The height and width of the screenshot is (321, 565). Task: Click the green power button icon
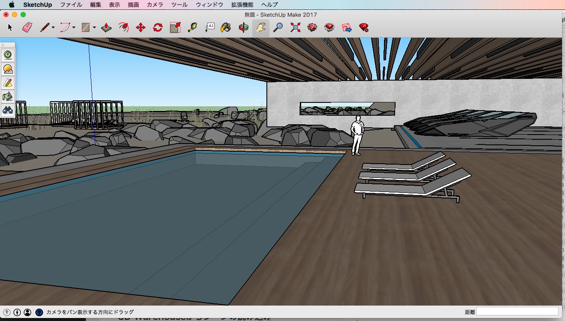pyautogui.click(x=8, y=55)
